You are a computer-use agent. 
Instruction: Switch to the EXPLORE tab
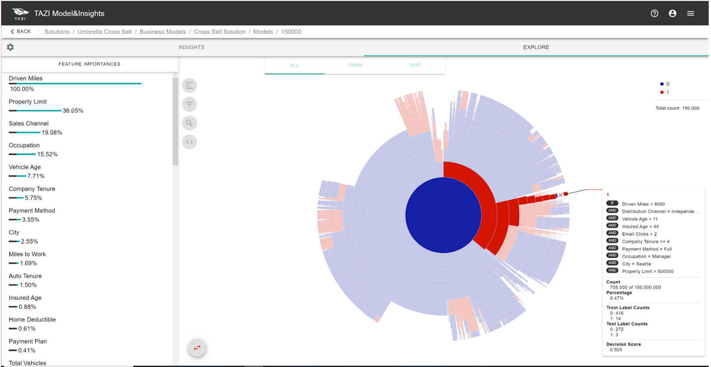coord(536,47)
